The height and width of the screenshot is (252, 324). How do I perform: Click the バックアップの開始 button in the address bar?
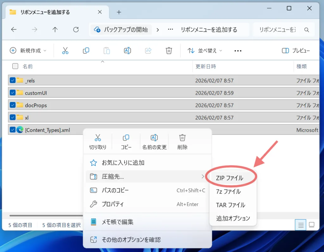[x=121, y=29]
